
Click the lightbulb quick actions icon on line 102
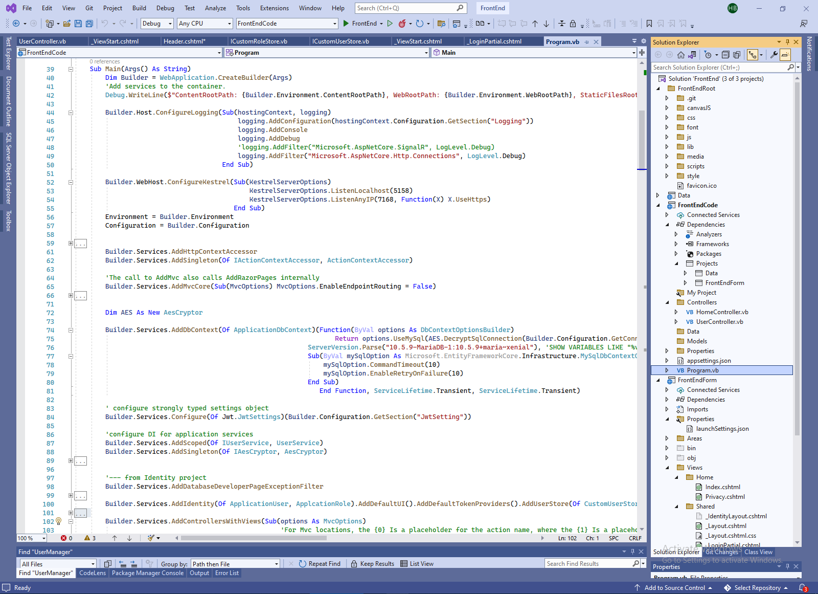(58, 521)
